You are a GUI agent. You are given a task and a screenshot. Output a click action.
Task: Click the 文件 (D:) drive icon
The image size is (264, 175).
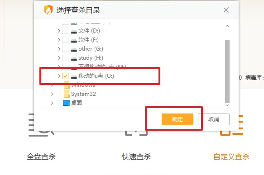click(x=74, y=32)
